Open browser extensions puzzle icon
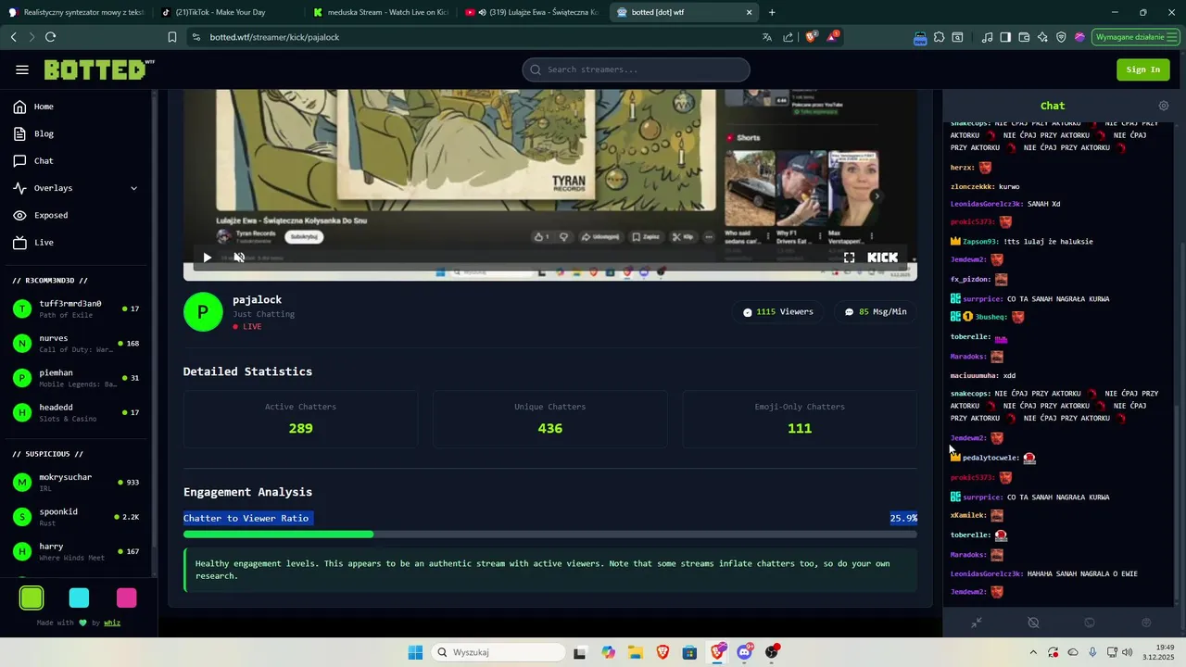The height and width of the screenshot is (667, 1186). point(939,37)
